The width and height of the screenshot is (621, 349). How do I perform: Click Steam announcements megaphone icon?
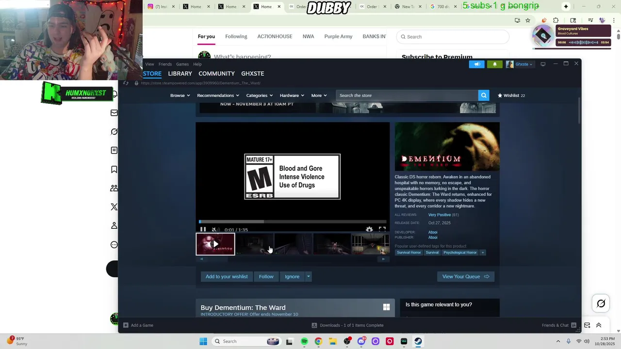click(477, 64)
